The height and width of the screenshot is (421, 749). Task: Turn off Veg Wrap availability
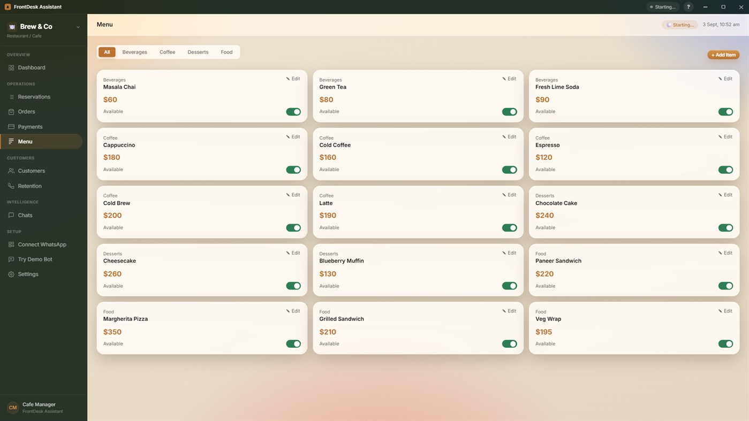coord(725,344)
